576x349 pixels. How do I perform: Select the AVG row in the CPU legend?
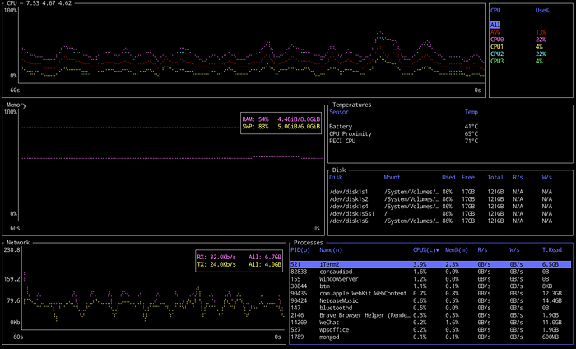coord(518,32)
